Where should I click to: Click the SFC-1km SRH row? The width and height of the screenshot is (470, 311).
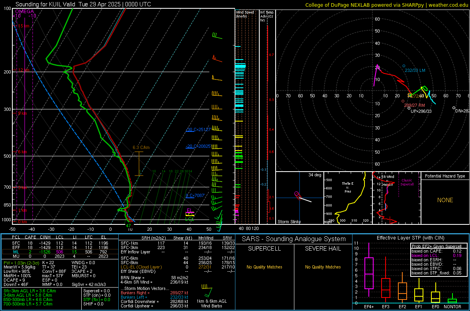click(x=178, y=243)
